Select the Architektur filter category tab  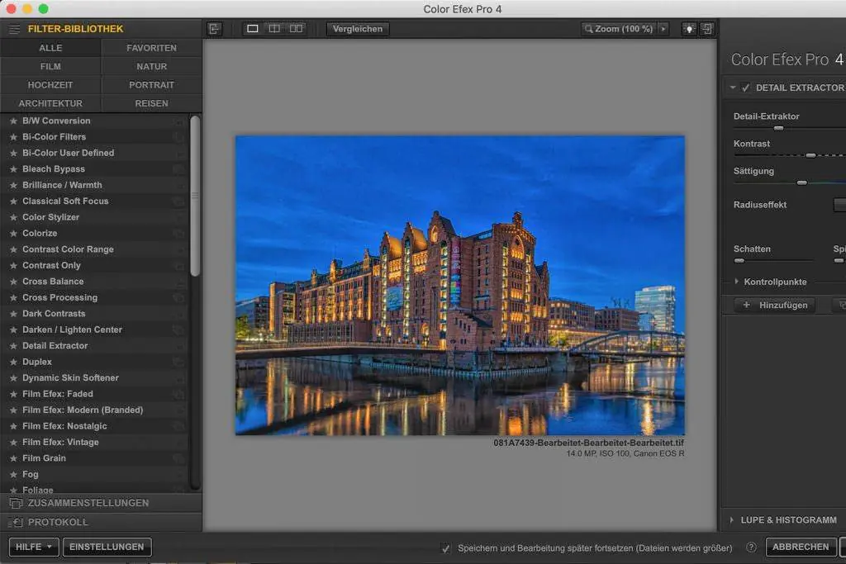pyautogui.click(x=50, y=103)
